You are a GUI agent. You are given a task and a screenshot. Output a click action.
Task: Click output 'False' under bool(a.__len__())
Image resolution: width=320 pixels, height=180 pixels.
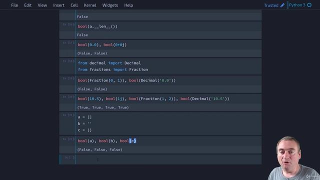point(82,35)
